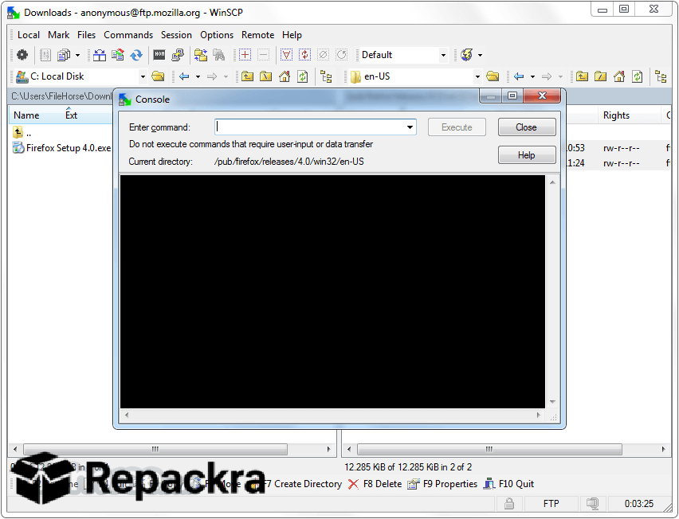Click the Execute button in Console
This screenshot has height=519, width=679.
click(457, 127)
